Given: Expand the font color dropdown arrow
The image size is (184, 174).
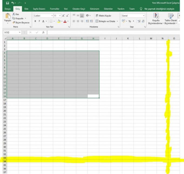Looking at the screenshot, I should 68,21.
